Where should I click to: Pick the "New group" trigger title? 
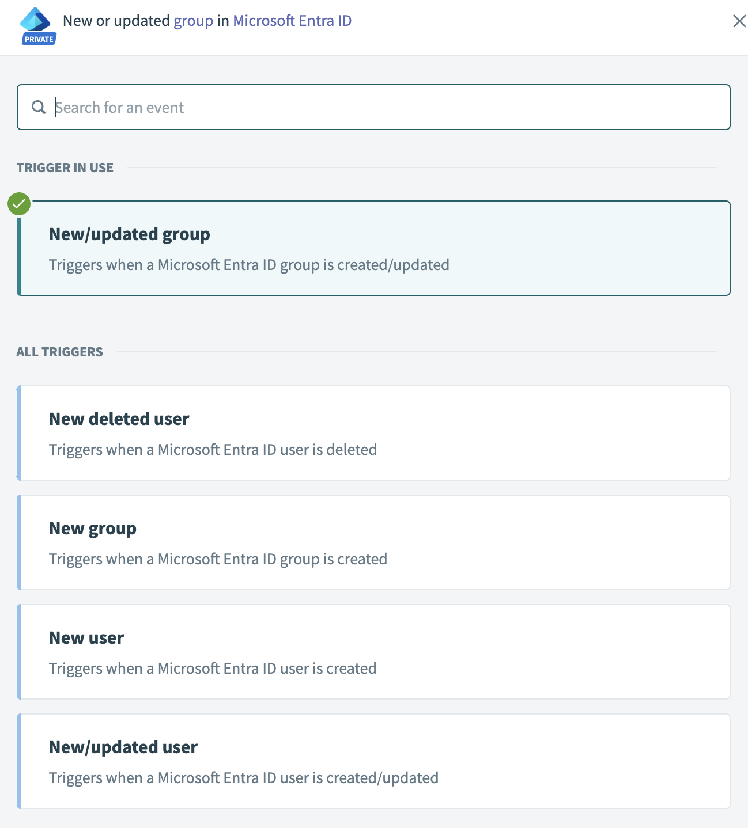(x=93, y=529)
